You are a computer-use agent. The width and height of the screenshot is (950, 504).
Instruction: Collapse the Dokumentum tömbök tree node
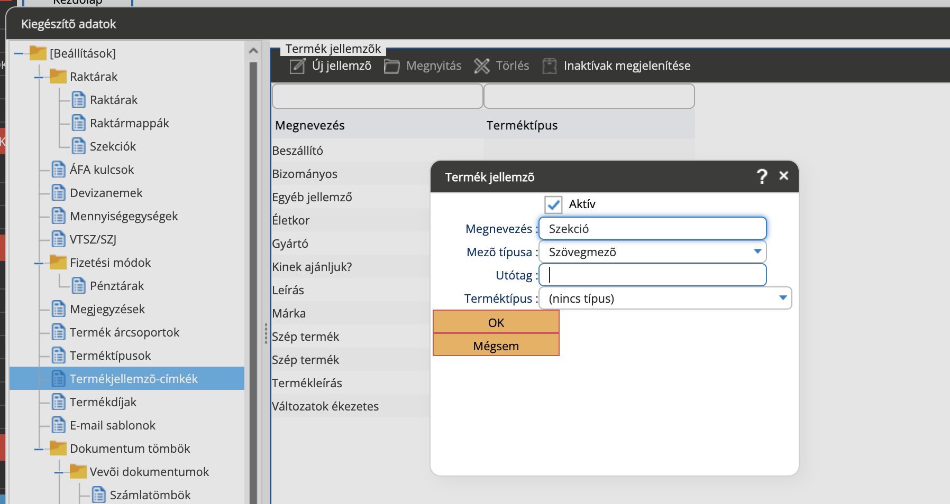point(39,449)
